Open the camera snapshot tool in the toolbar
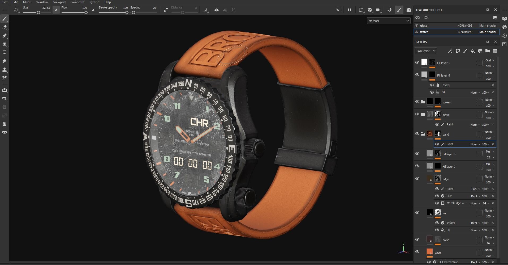The height and width of the screenshot is (265, 508). click(409, 10)
